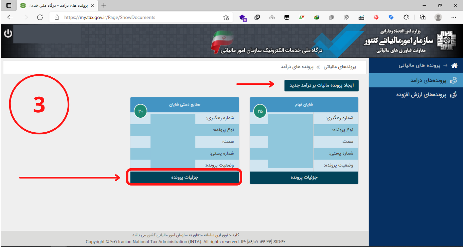Viewport: 464px width, 247px height.
Task: View site information lock icon
Action: click(x=57, y=17)
